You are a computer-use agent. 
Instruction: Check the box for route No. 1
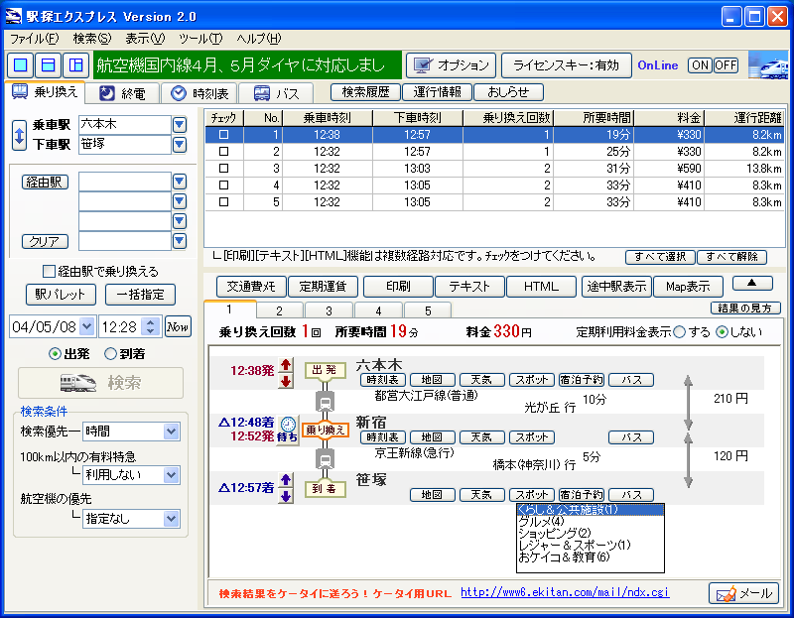click(x=223, y=135)
